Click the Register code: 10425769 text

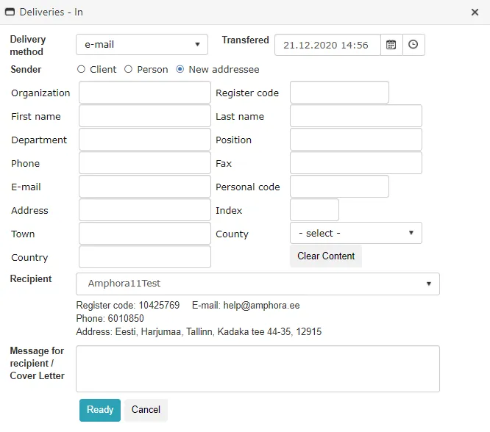point(128,306)
